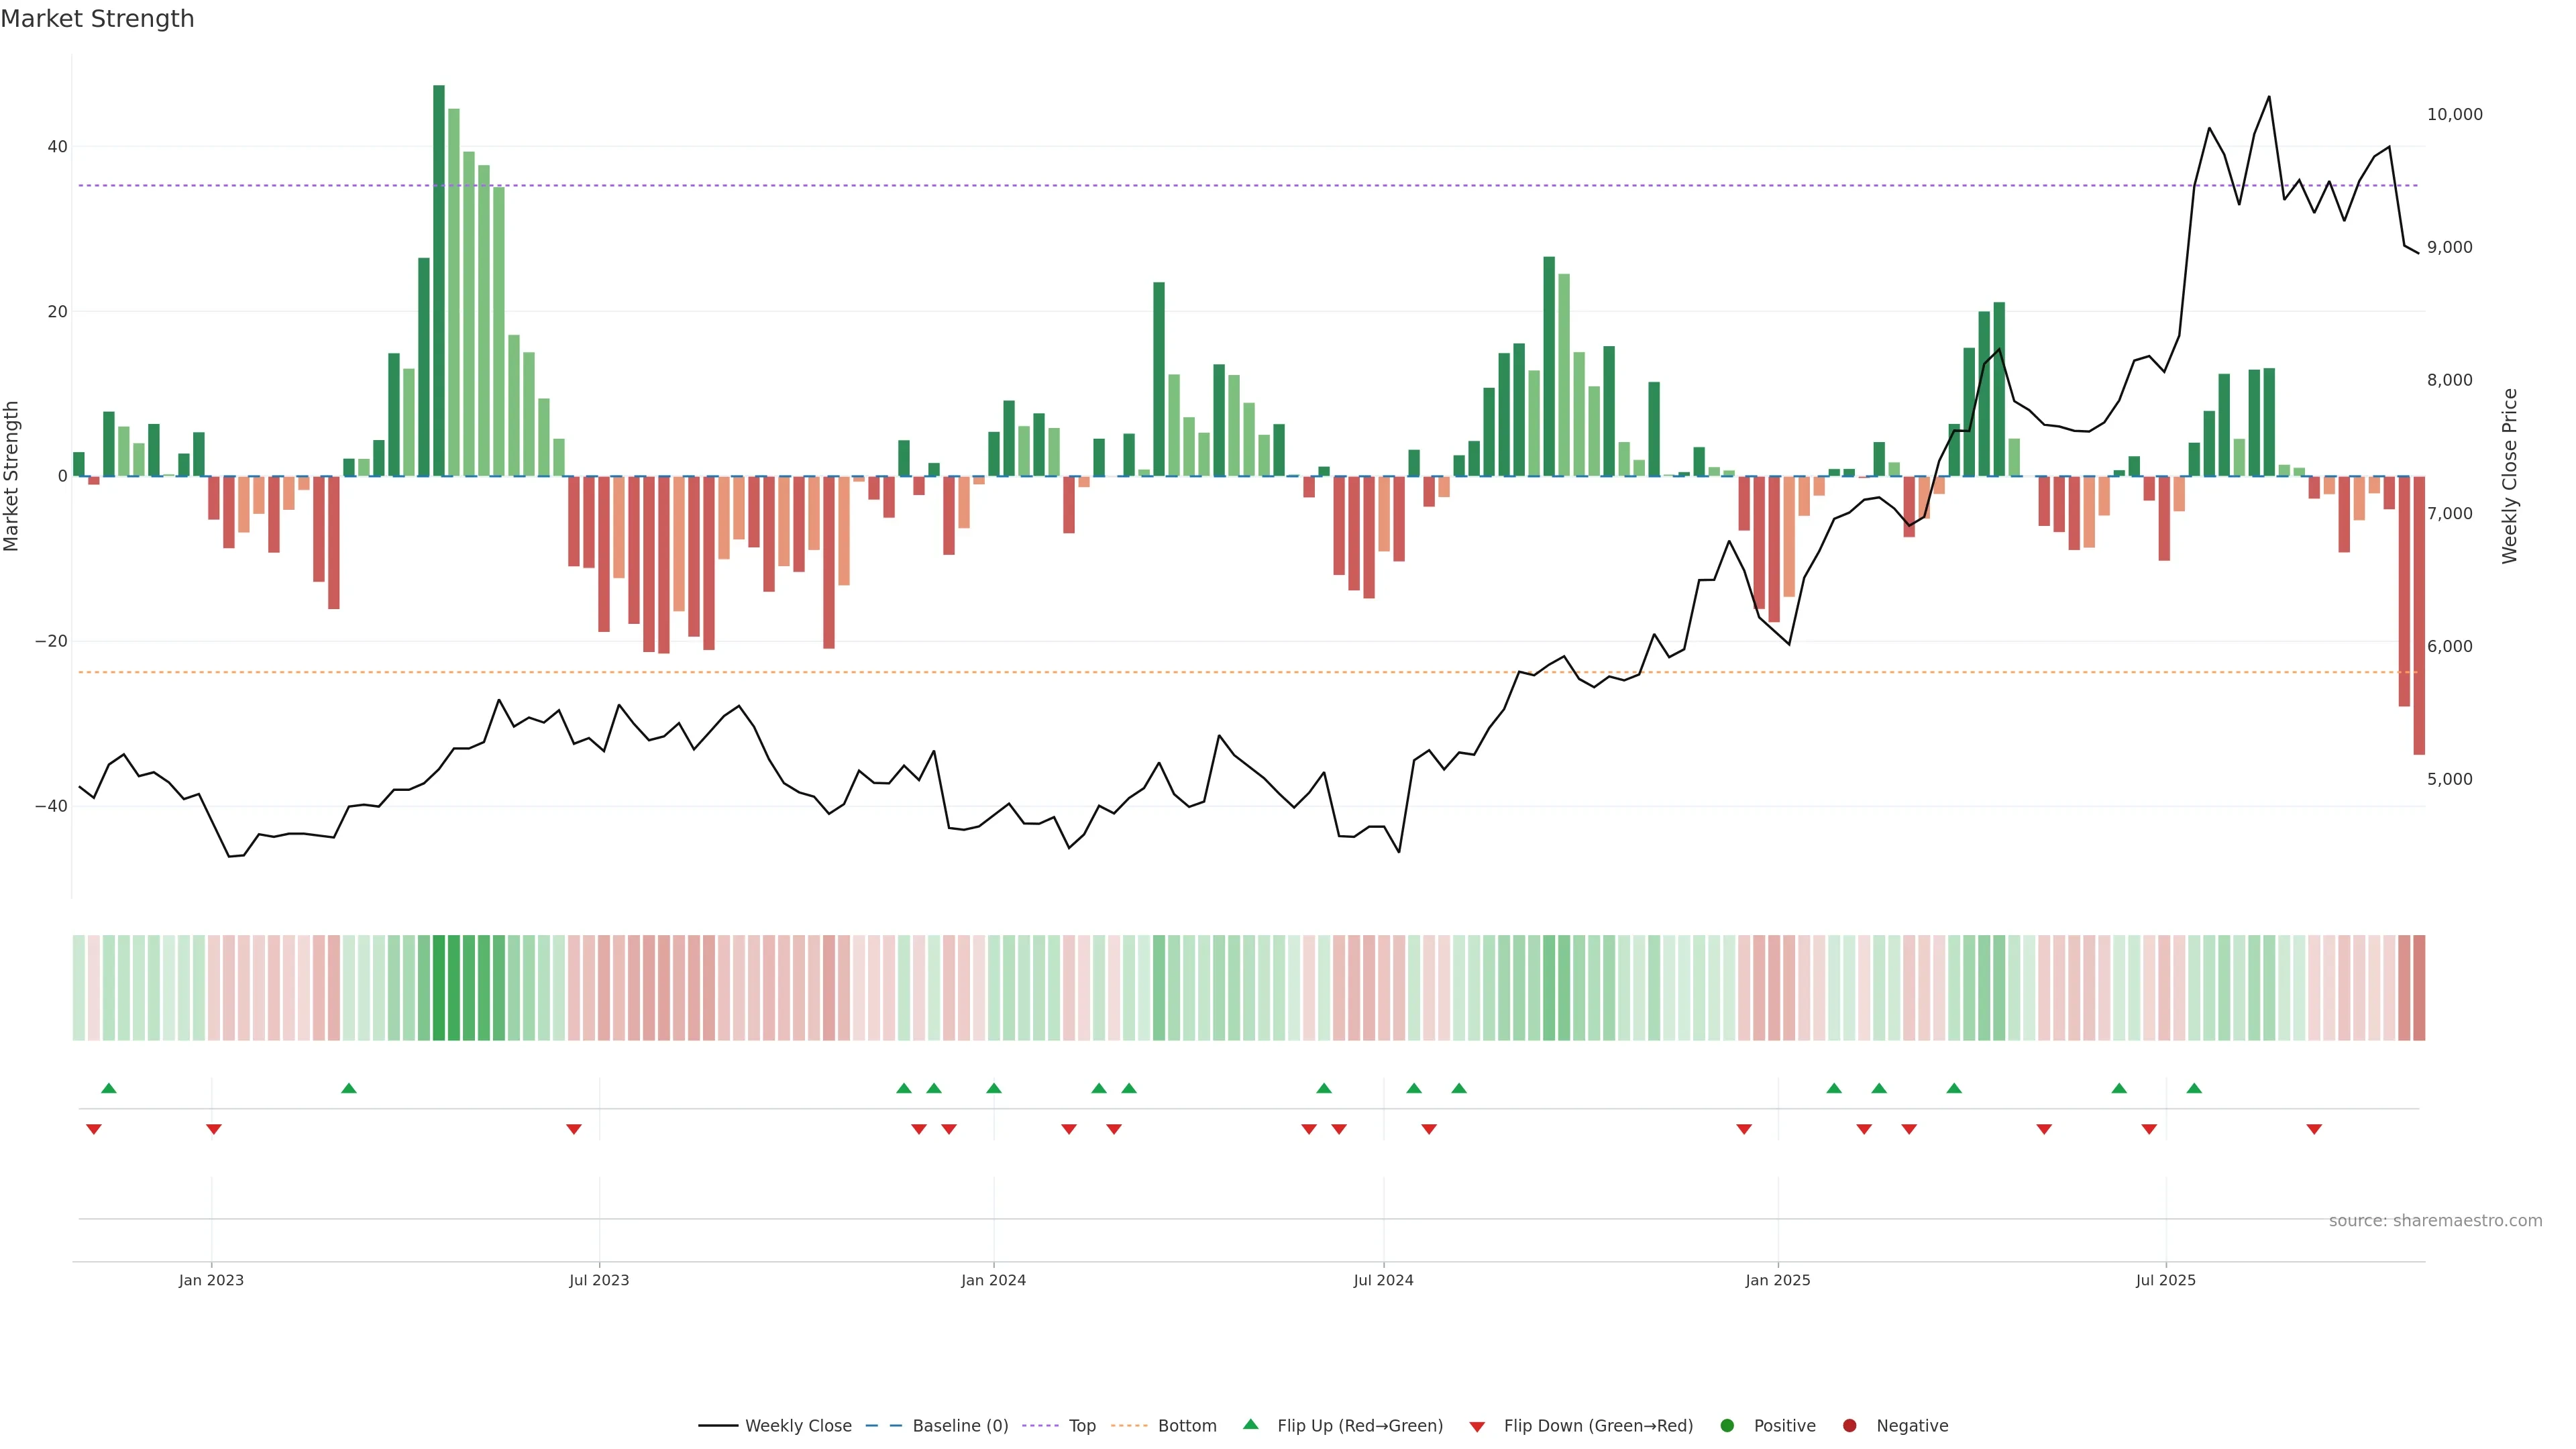The height and width of the screenshot is (1449, 2576).
Task: Click the last green flip-up marker after Jul 2025
Action: pos(2194,1088)
